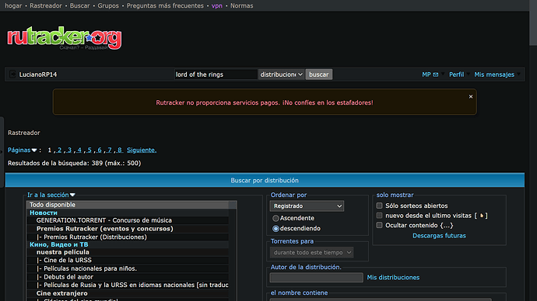Viewport: 537px width, 301px height.
Task: Open the Buscar menu item
Action: (x=80, y=5)
